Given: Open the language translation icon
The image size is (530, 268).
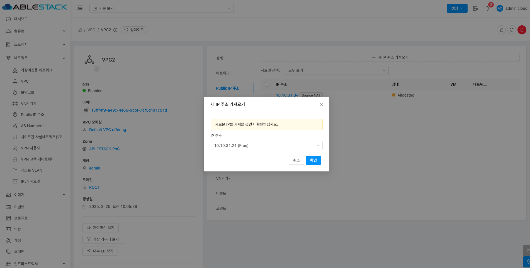Looking at the screenshot, I should pyautogui.click(x=476, y=8).
